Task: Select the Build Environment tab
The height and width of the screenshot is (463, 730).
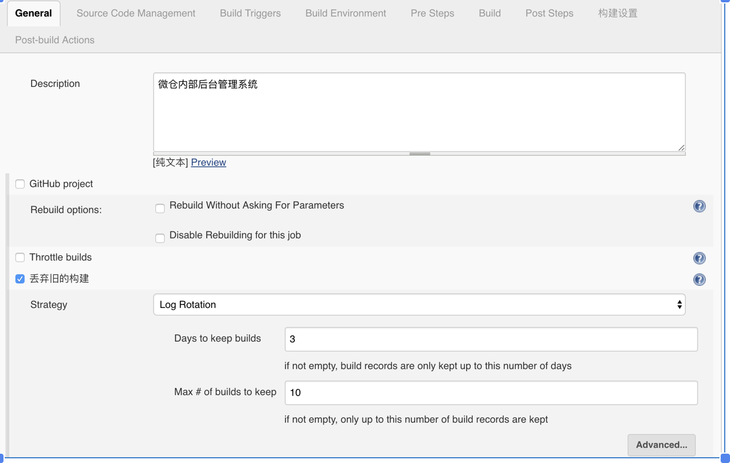Action: [346, 13]
